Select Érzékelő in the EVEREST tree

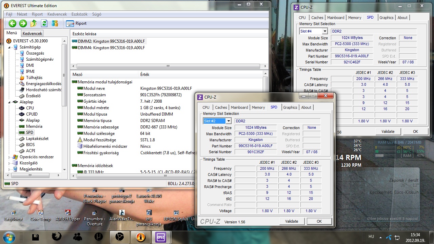pyautogui.click(x=33, y=96)
